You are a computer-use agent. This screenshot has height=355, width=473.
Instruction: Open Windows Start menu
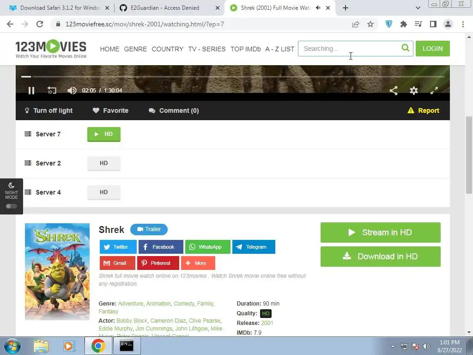(x=12, y=346)
